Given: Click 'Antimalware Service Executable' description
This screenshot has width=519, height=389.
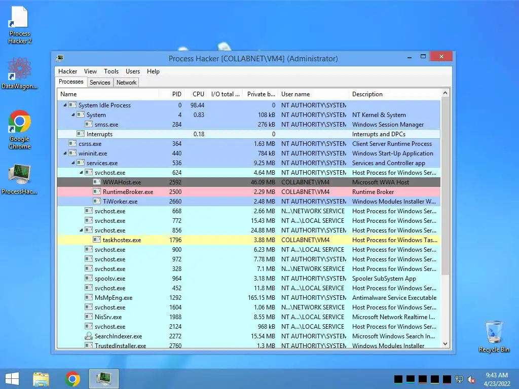Looking at the screenshot, I should 394,298.
